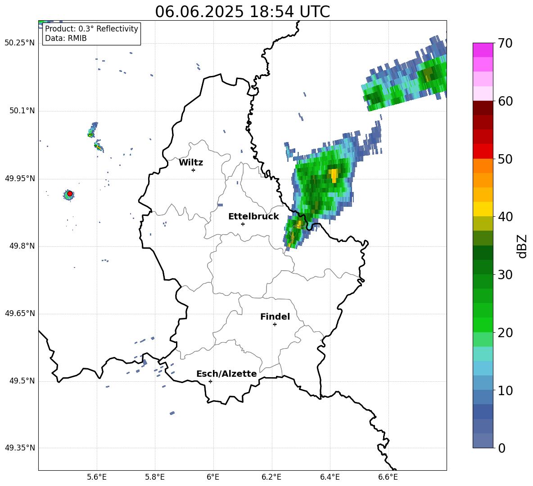Click the 6.6°E longitude label
Viewport: 533px width, 486px height.
(388, 477)
